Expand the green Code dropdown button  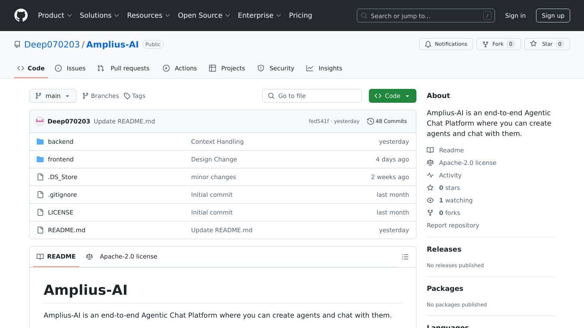(392, 96)
